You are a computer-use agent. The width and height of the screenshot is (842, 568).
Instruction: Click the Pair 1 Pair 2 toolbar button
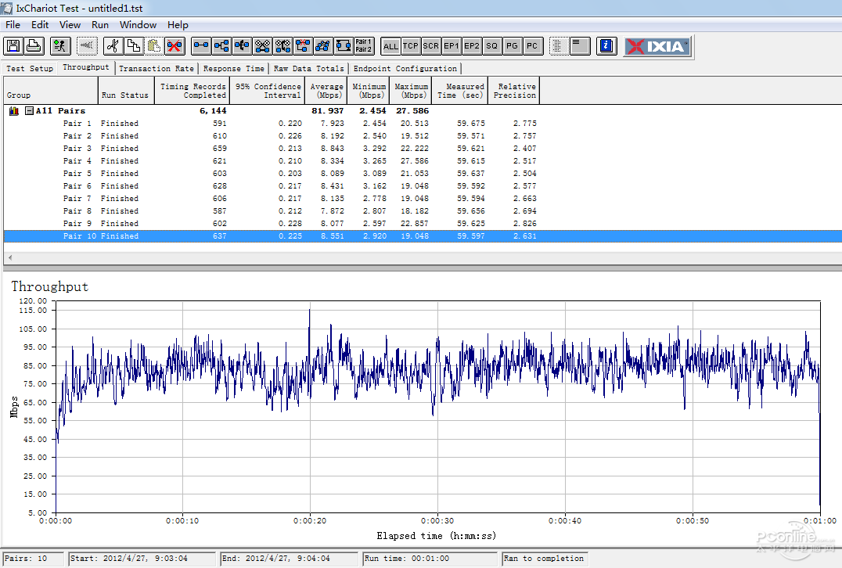point(364,46)
